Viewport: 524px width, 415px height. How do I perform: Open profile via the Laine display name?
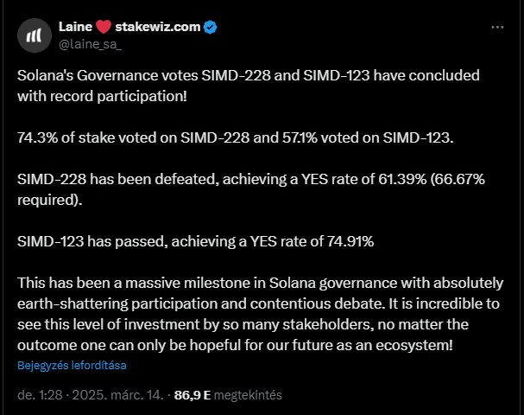click(x=75, y=27)
